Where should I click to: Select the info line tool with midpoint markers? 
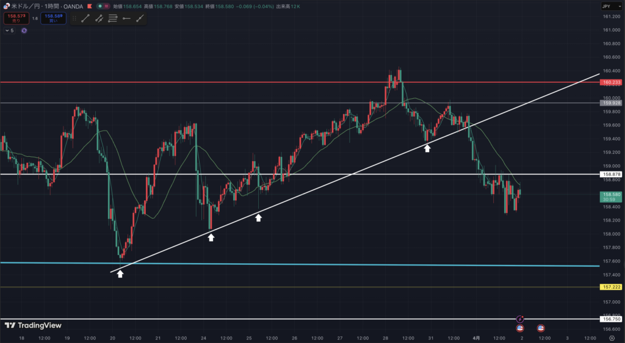pos(99,18)
